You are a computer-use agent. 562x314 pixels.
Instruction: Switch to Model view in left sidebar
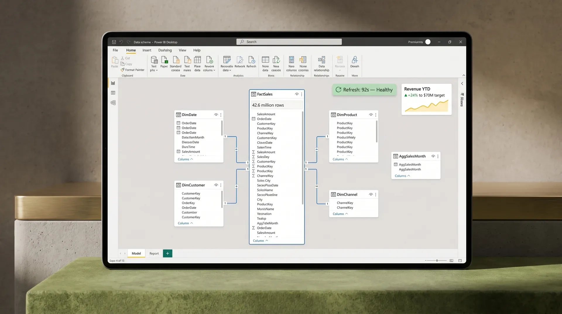(x=113, y=103)
